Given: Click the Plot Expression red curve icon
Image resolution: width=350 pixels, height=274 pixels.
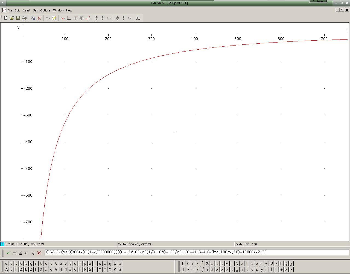Looking at the screenshot, I should tap(63, 18).
